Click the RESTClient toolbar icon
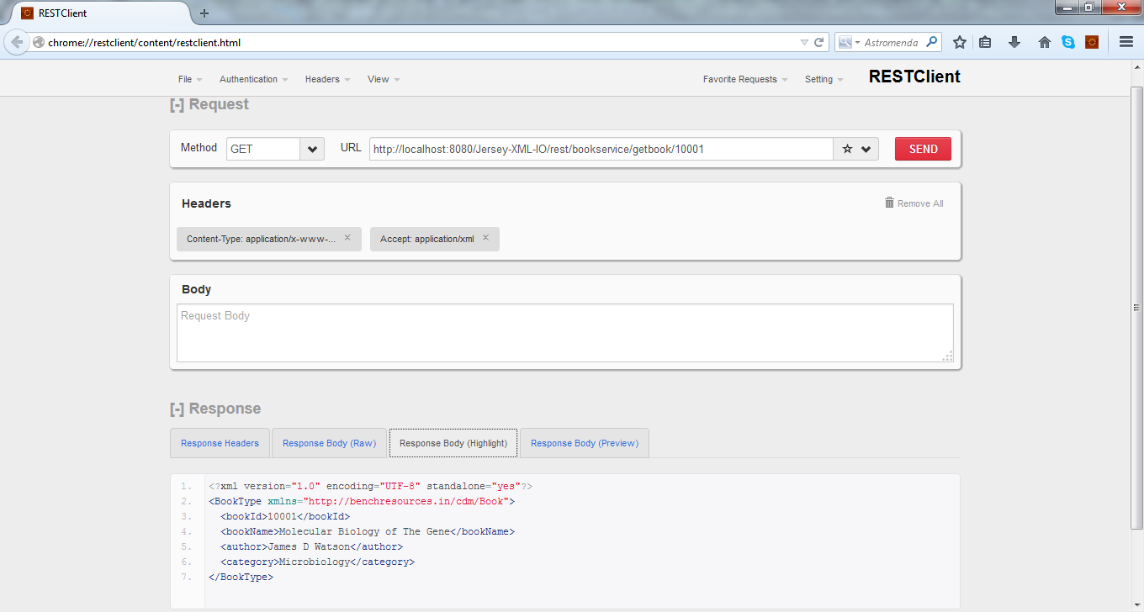 [x=1092, y=42]
